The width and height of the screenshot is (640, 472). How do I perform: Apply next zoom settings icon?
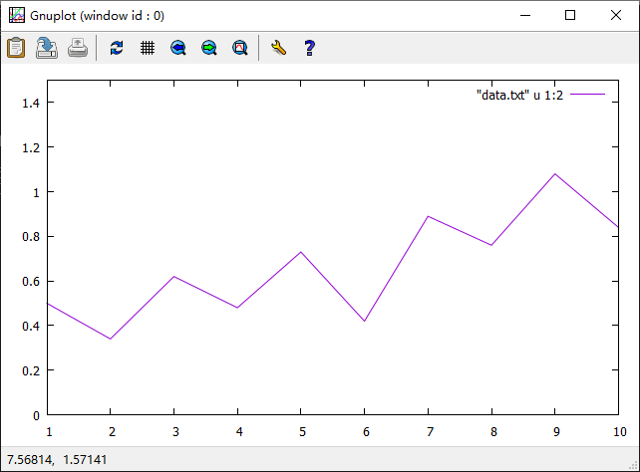click(209, 48)
